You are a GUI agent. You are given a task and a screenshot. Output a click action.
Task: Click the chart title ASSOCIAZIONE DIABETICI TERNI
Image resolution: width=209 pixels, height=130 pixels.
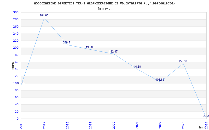104,3
